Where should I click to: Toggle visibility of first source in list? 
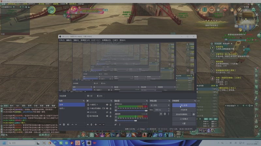107,104
